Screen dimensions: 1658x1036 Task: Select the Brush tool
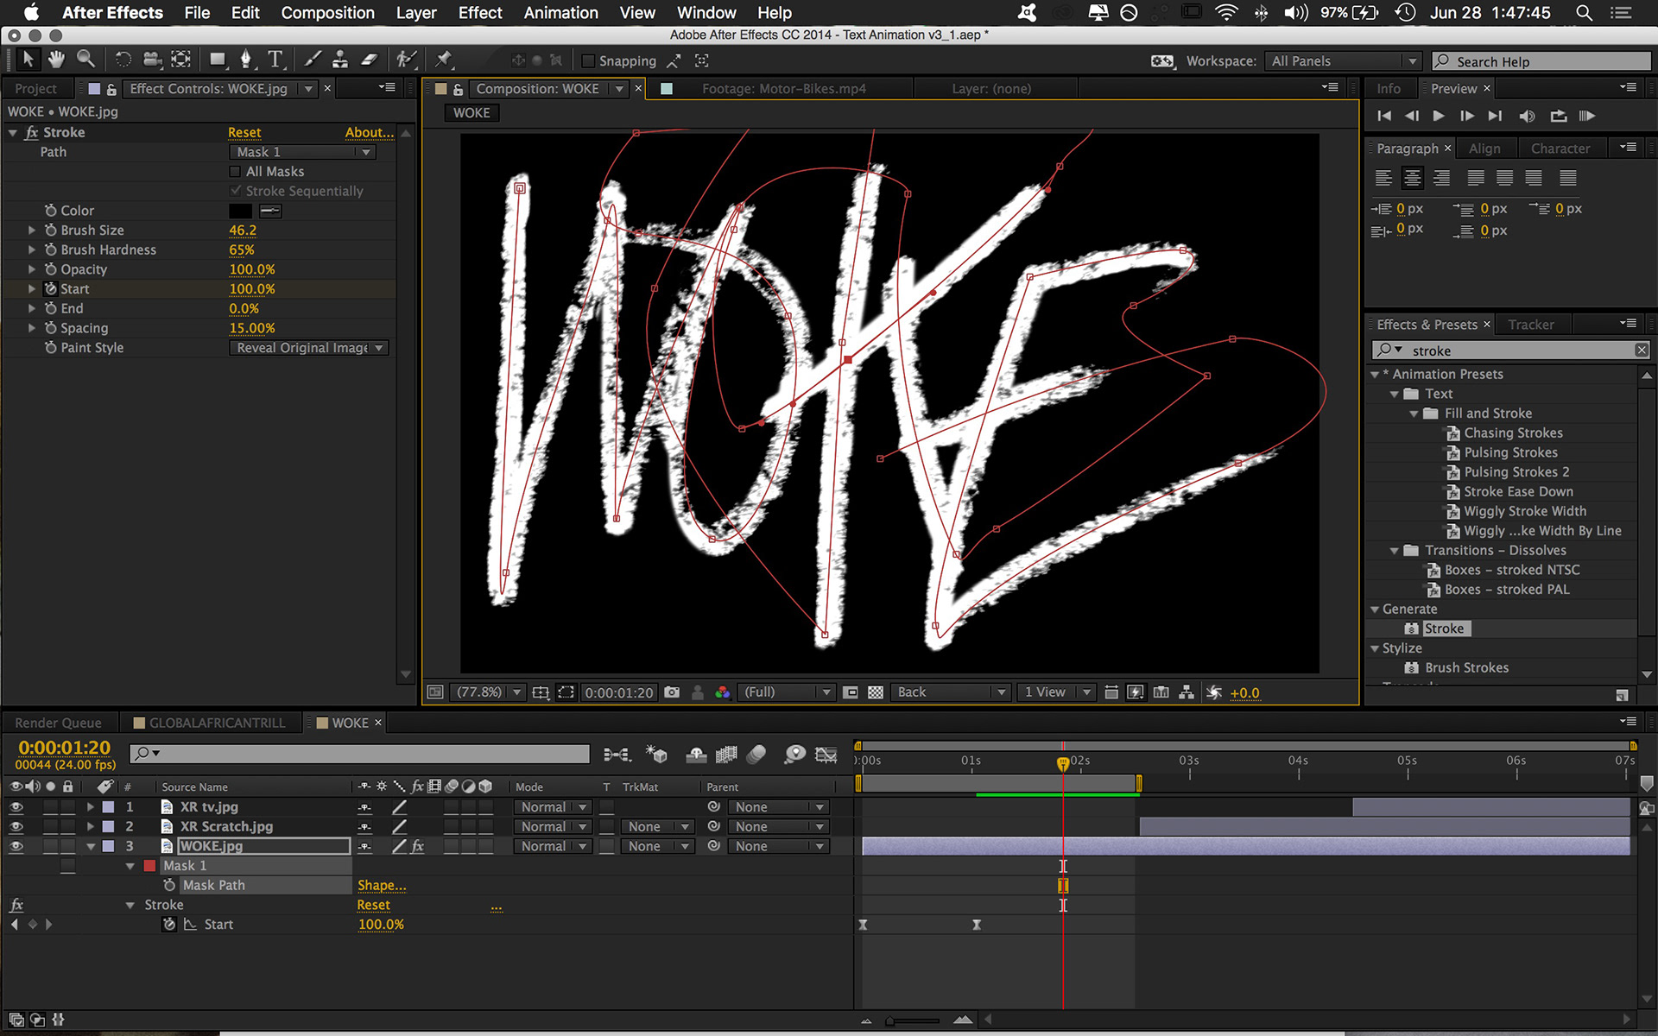[313, 60]
